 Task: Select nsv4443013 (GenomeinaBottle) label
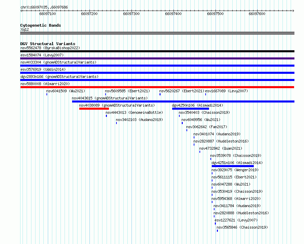tap(134, 112)
